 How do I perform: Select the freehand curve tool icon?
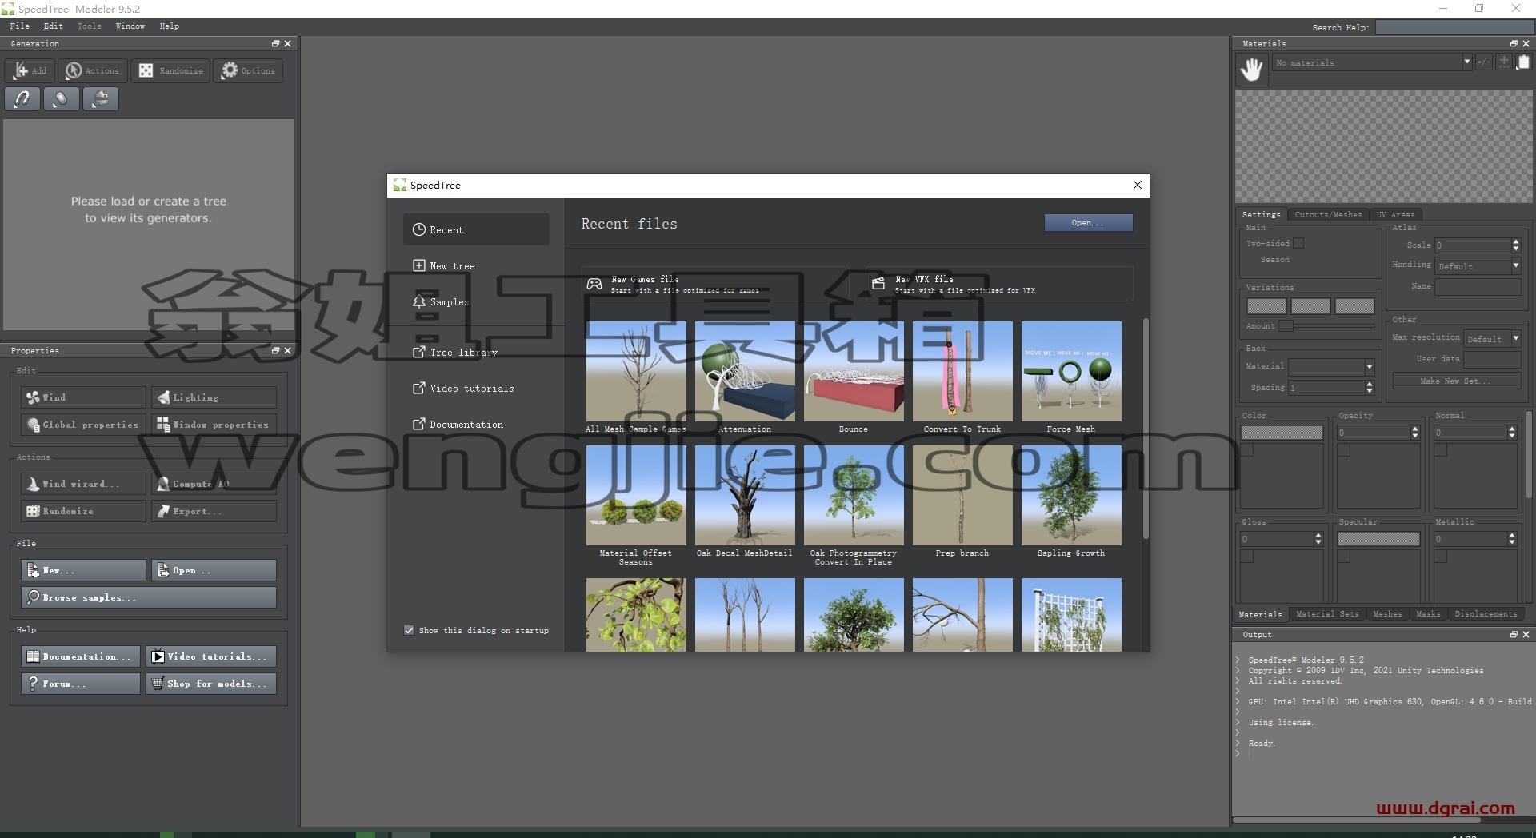22,99
